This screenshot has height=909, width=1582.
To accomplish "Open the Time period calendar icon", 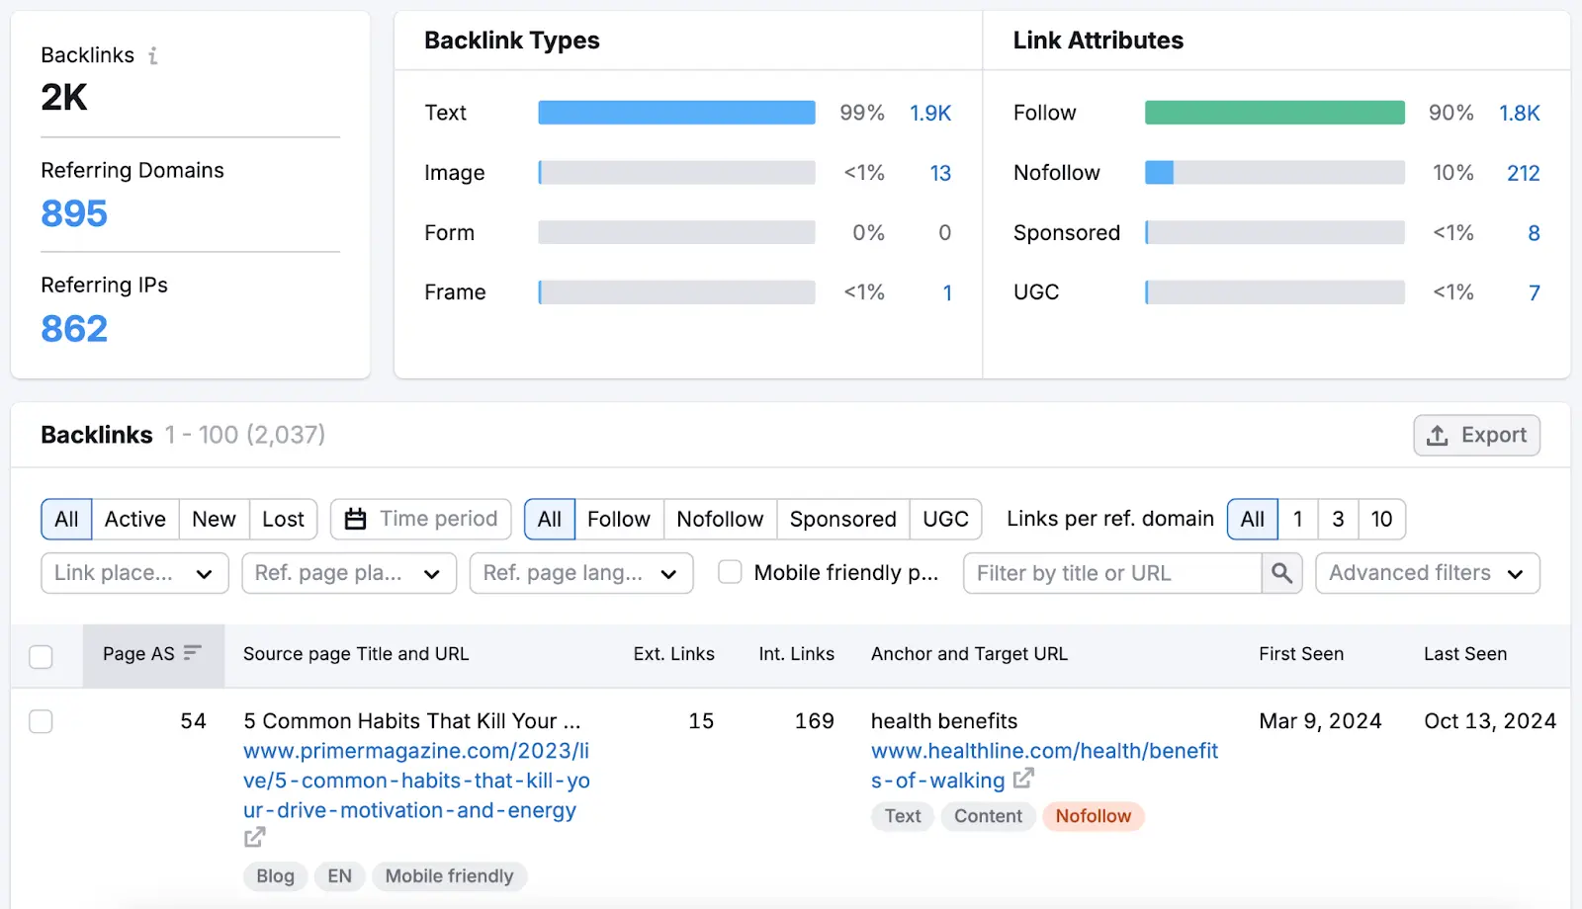I will 354,519.
